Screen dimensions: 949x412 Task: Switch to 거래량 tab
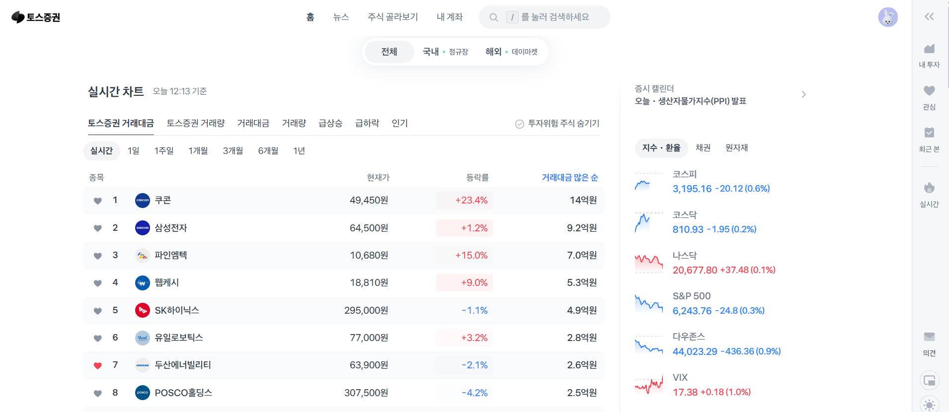point(294,123)
